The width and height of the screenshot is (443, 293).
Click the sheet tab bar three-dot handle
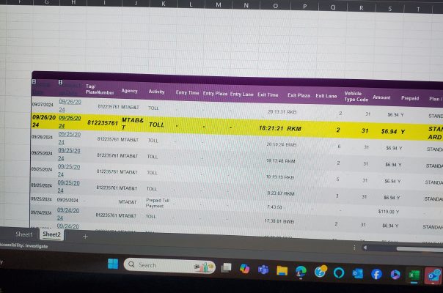354,248
